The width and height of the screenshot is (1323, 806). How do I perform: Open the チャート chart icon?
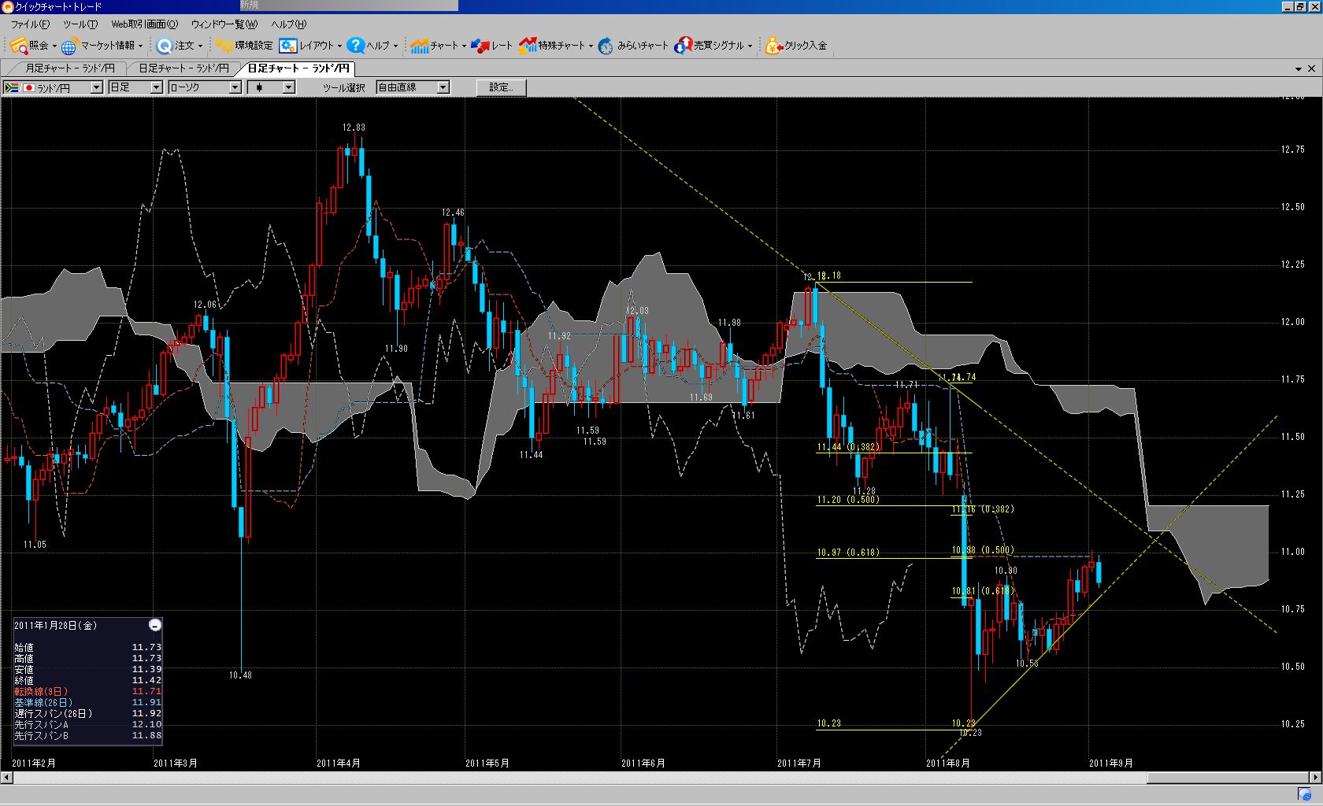(x=419, y=46)
